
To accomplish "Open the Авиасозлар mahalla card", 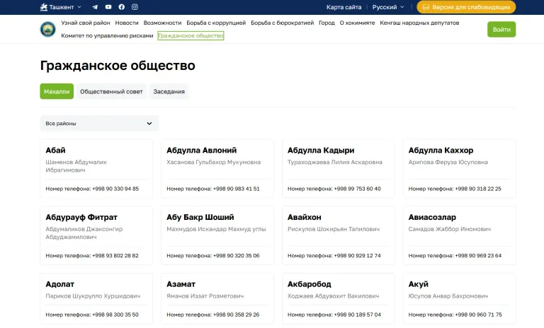I will (x=459, y=235).
